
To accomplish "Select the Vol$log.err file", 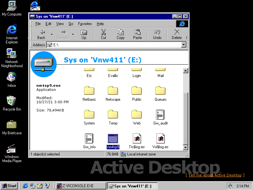I will (160, 141).
